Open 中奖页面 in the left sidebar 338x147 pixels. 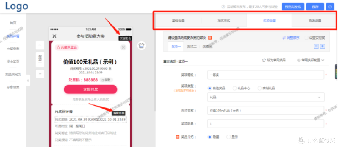coord(13,49)
